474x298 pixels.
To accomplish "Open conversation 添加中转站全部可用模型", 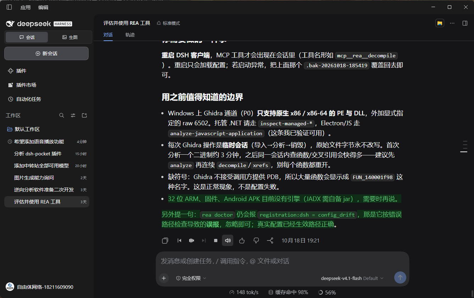I will click(x=46, y=166).
